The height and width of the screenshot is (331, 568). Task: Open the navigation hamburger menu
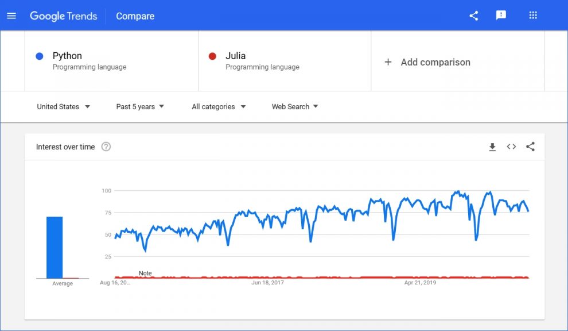(x=11, y=16)
